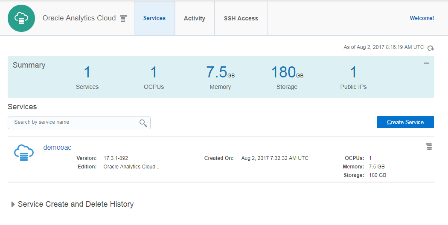Click the Public IPs count in Summary
The height and width of the screenshot is (225, 448).
point(353,72)
